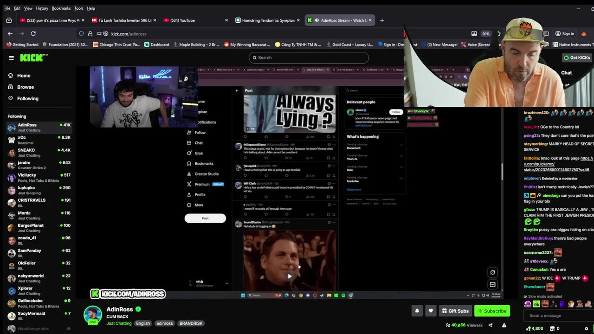Screen dimensions: 594x334
Task: Click the shield tracking protection icon
Action: point(81,34)
